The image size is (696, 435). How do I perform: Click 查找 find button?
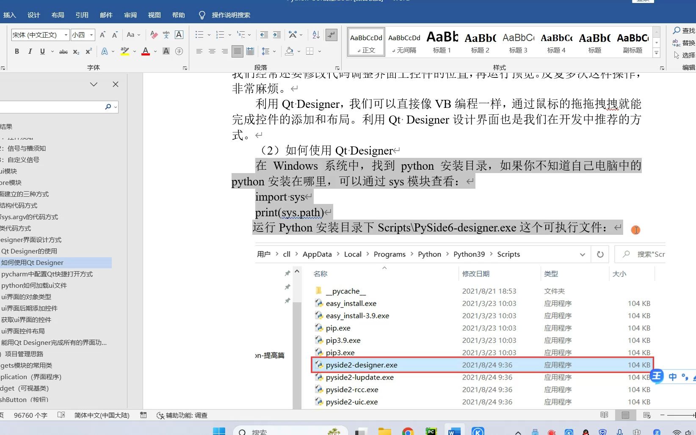point(684,30)
